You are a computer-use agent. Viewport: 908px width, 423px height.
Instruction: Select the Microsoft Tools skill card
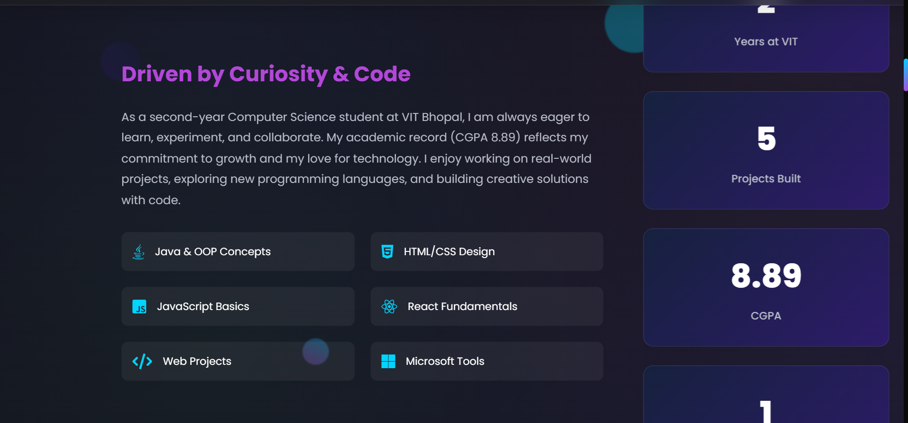click(487, 361)
